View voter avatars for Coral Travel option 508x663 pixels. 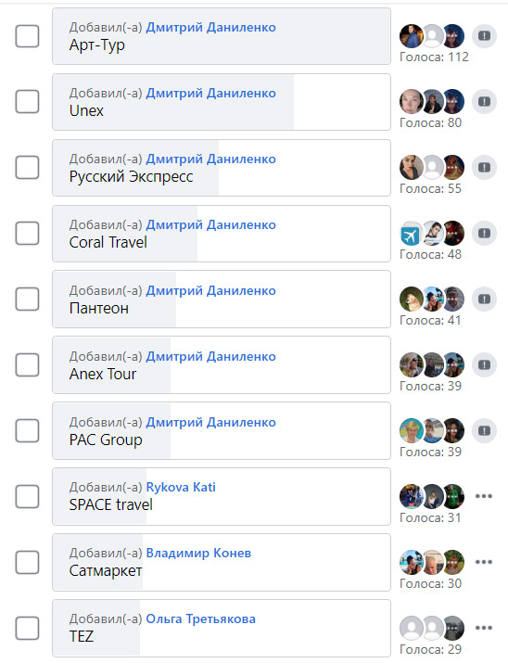click(x=432, y=234)
